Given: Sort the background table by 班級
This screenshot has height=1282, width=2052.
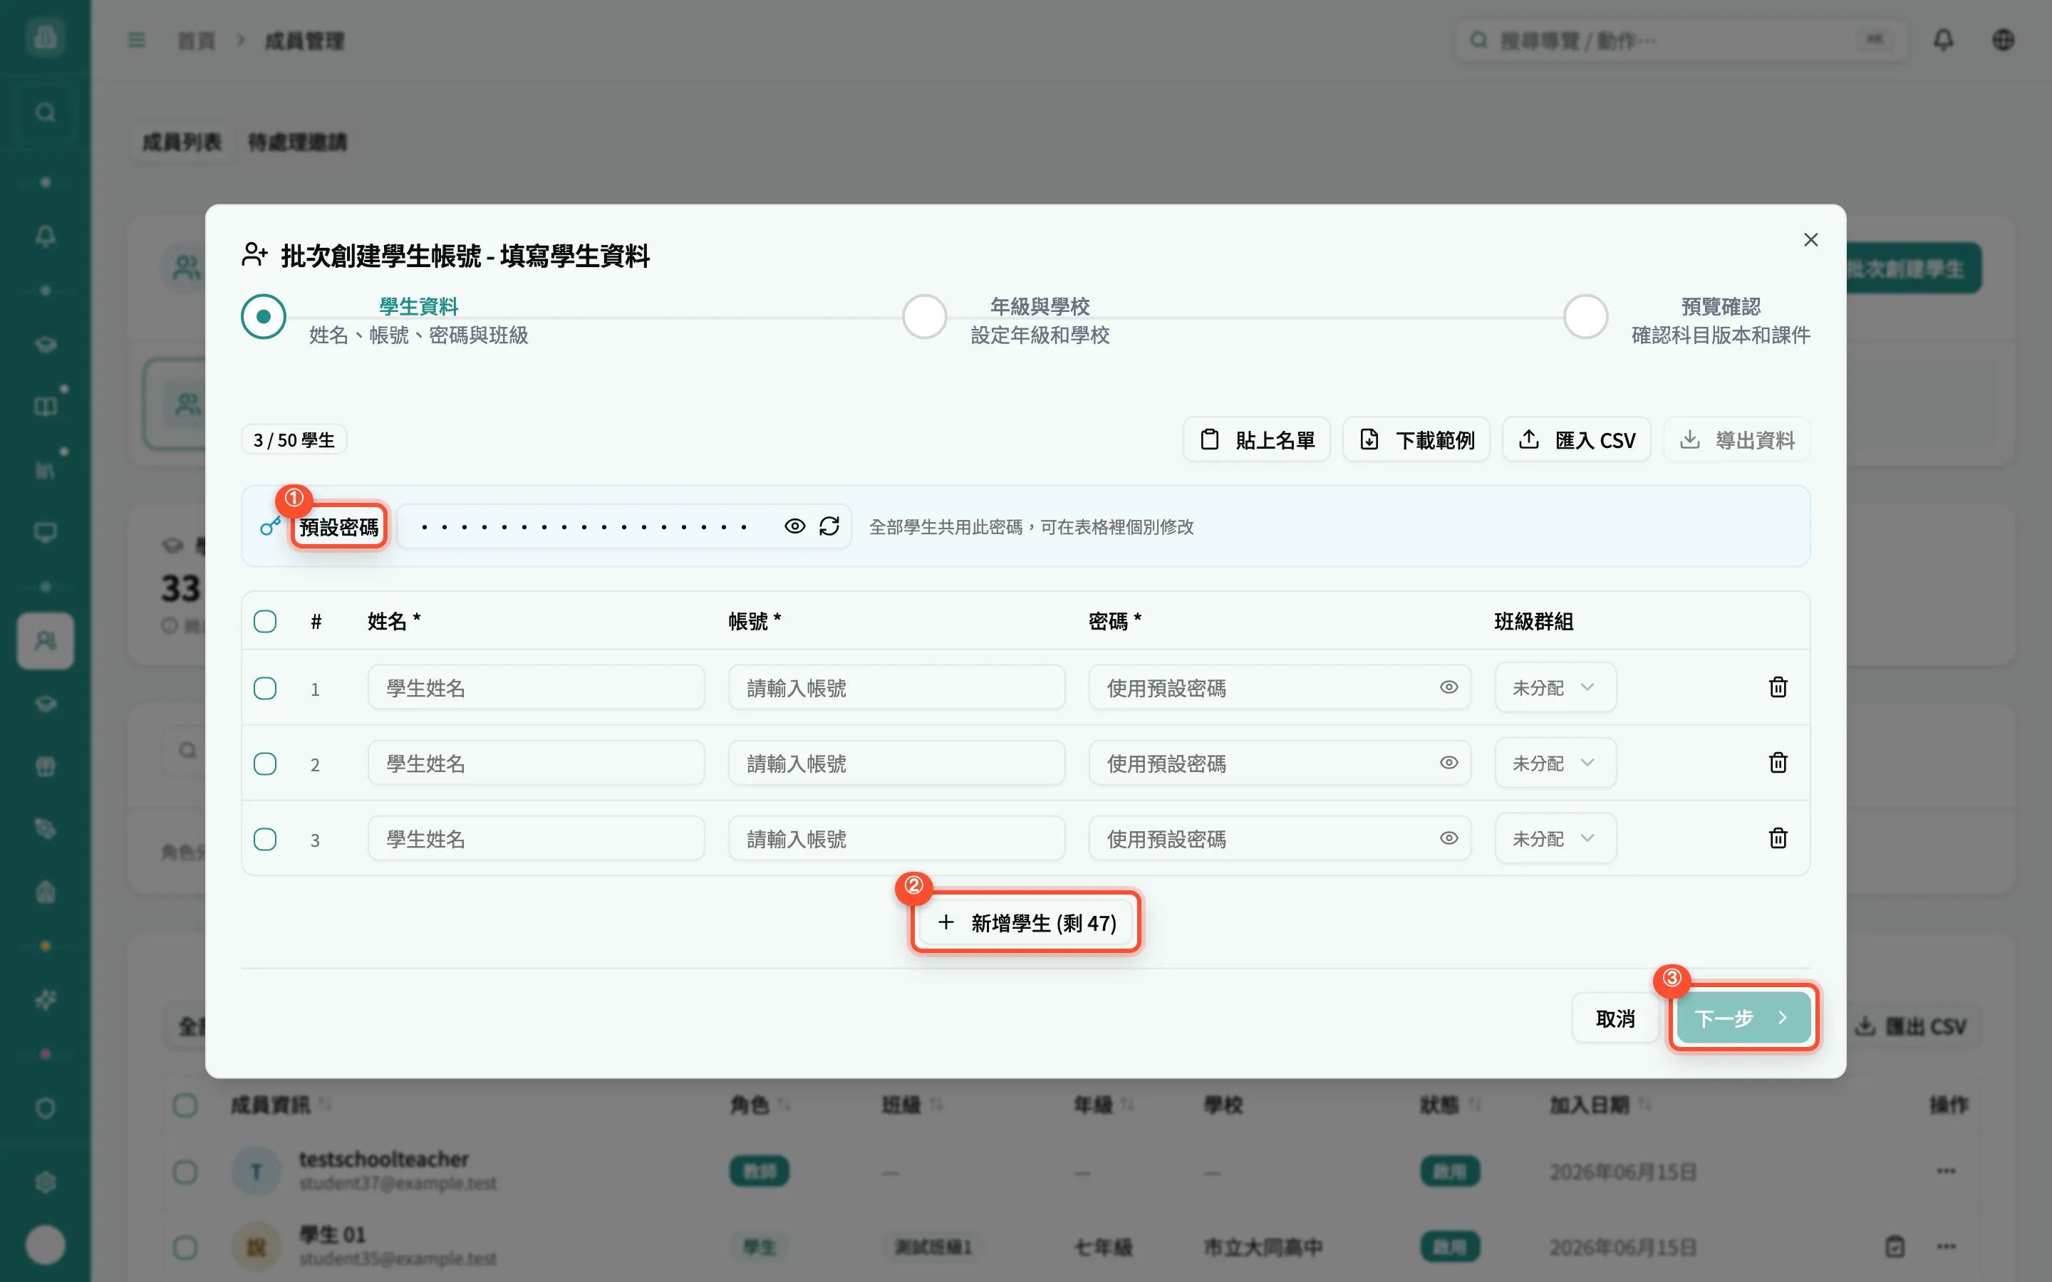Looking at the screenshot, I should click(x=911, y=1105).
